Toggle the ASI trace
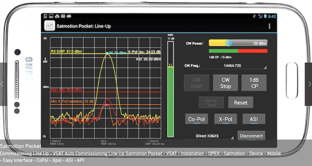This screenshot has width=312, height=166. pos(254,119)
